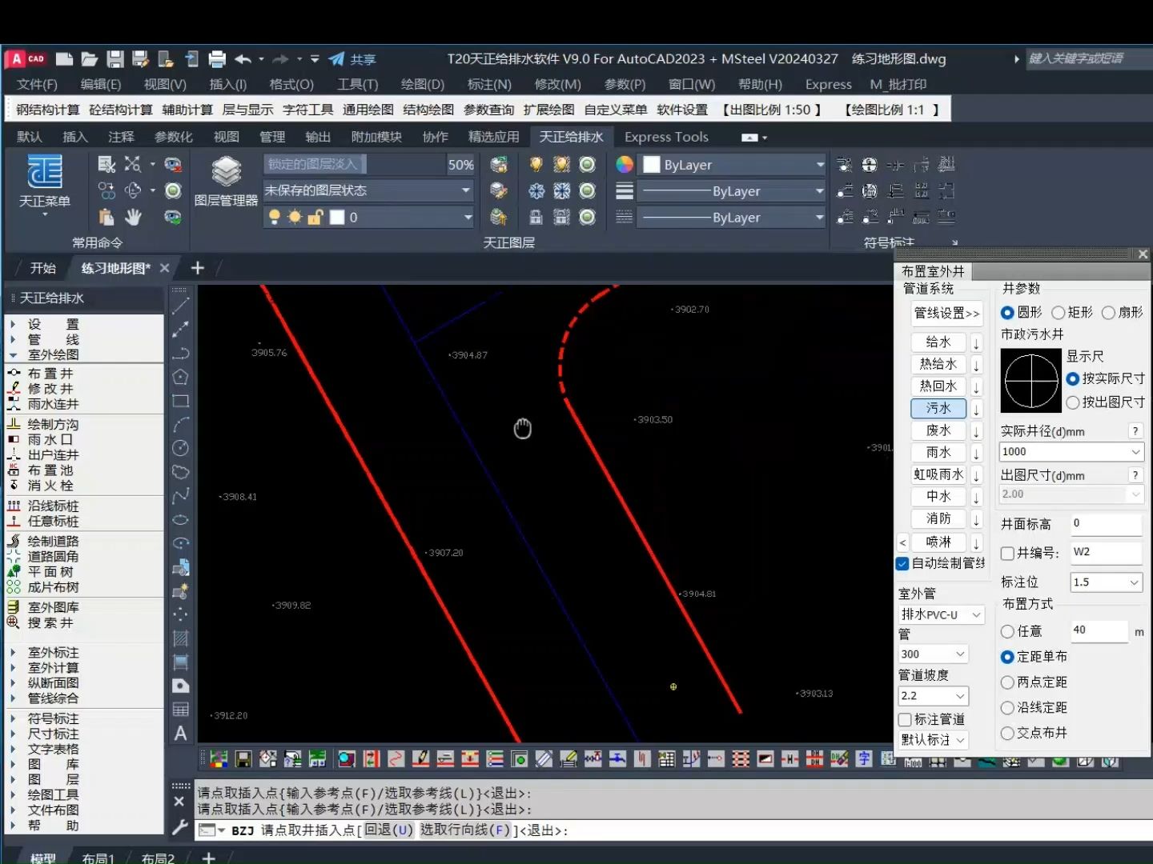This screenshot has width=1153, height=864.
Task: Click the pan hand icon in 常用命令
Action: pyautogui.click(x=133, y=217)
